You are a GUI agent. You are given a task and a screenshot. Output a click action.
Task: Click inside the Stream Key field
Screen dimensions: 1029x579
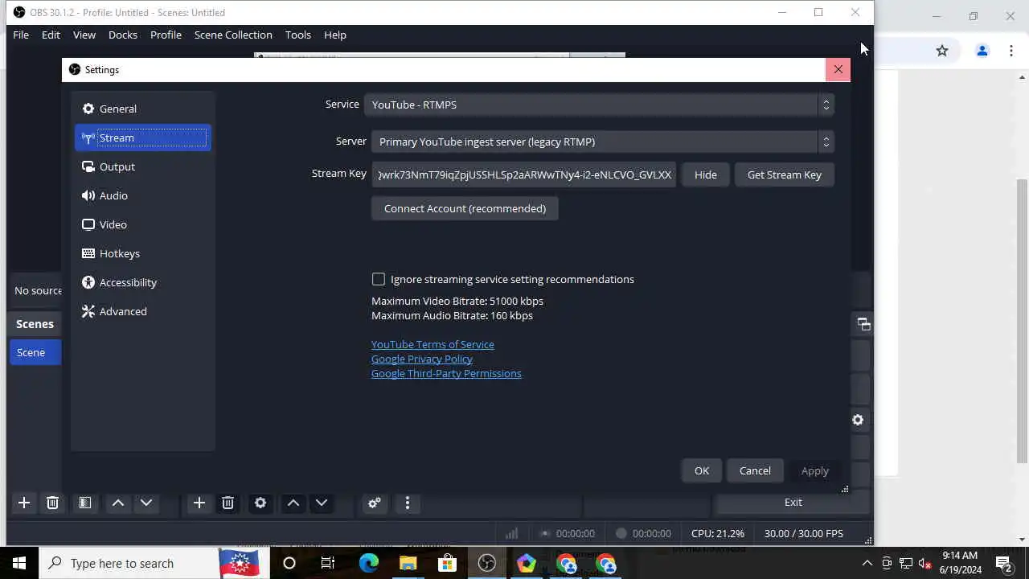coord(524,175)
